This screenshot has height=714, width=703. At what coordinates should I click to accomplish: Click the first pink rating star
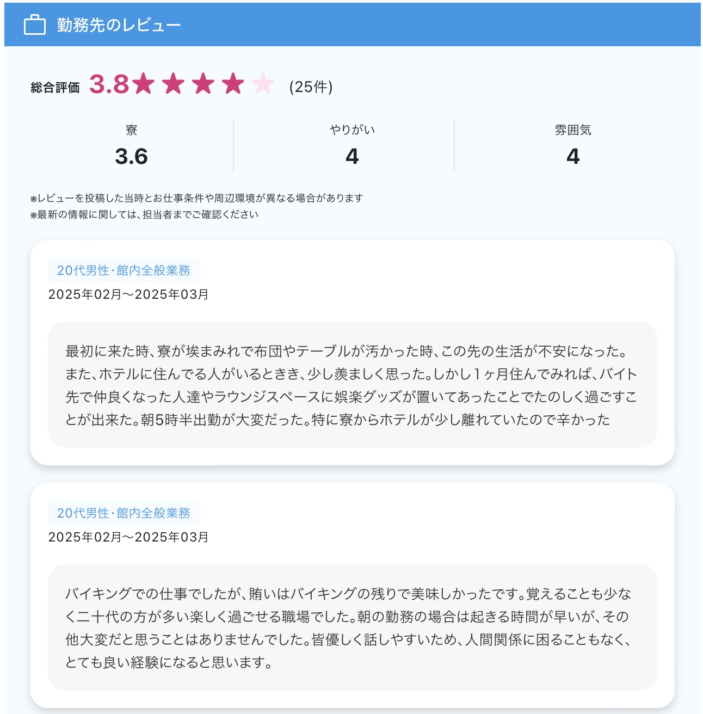[x=144, y=84]
